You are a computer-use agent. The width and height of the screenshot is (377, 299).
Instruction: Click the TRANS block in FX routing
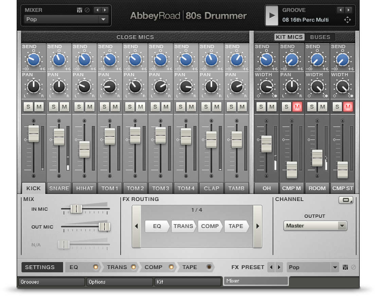click(x=183, y=226)
